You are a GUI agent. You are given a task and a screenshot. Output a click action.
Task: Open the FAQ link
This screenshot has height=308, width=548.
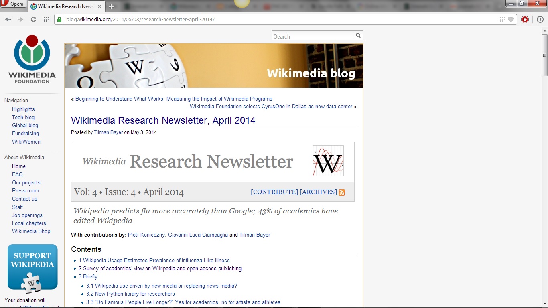[x=17, y=174]
